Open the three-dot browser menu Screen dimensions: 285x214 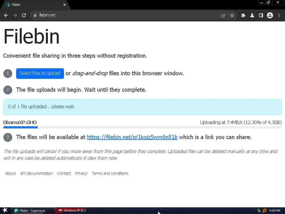pyautogui.click(x=279, y=16)
